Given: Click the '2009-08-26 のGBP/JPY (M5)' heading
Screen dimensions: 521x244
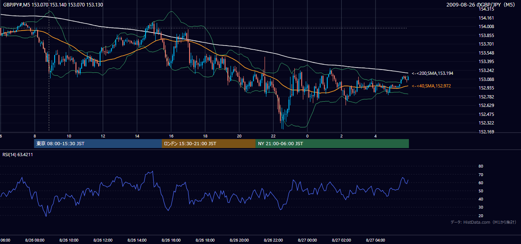Looking at the screenshot, I should (x=481, y=5).
